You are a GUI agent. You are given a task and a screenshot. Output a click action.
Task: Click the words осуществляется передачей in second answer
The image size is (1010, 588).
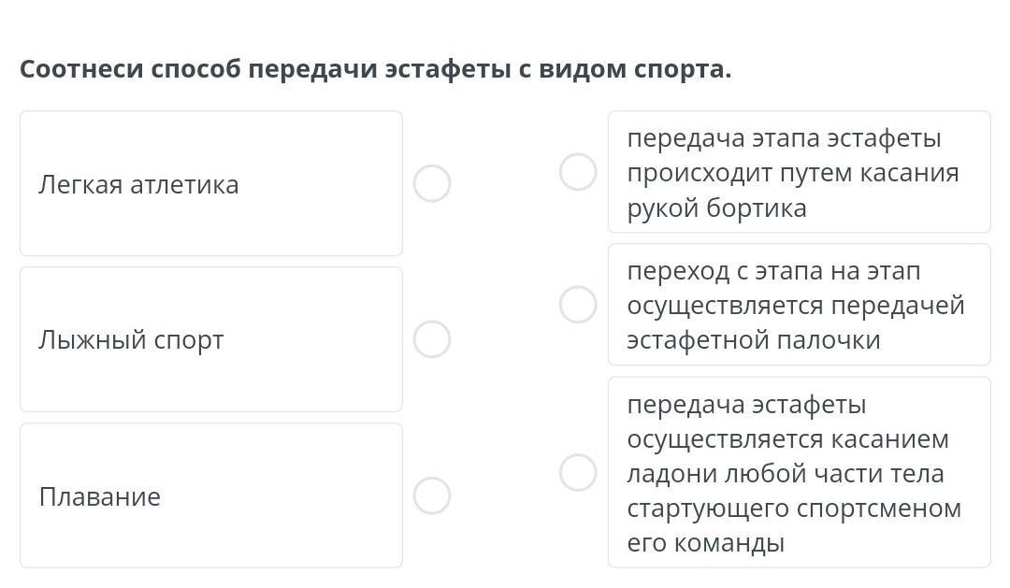pyautogui.click(x=795, y=306)
